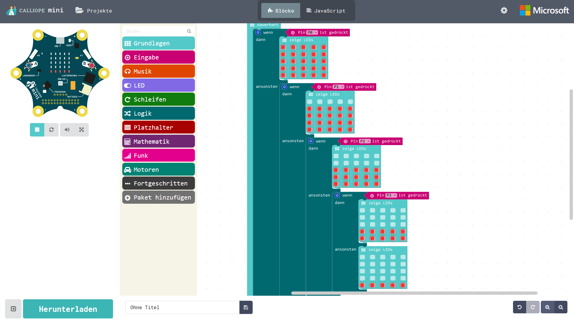574x319 pixels.
Task: Toggle bottom-left LED in P3 zeige LEDs block
Action: click(x=362, y=238)
